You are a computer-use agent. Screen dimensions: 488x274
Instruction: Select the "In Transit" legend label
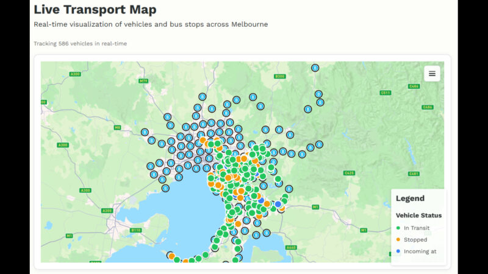pyautogui.click(x=417, y=228)
